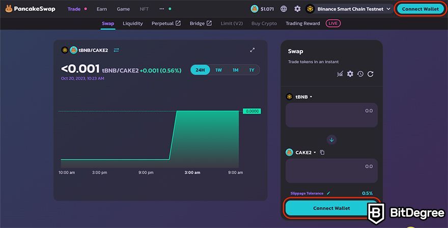Open the Perpetual external link
Viewport: 448px width, 228px height.
(166, 23)
